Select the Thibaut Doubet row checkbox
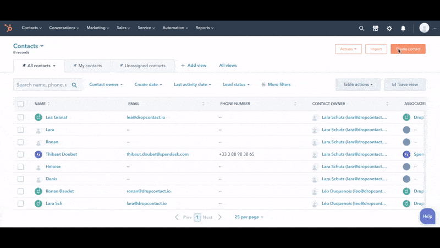This screenshot has height=248, width=440. [20, 154]
